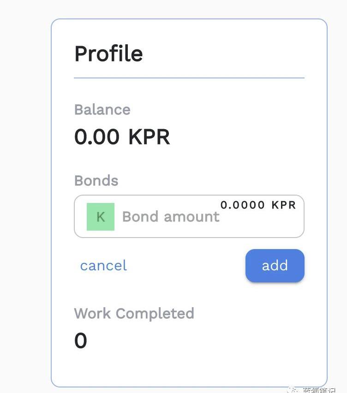
Task: Click "KPR" in the 0.00 KPR balance
Action: coord(149,137)
